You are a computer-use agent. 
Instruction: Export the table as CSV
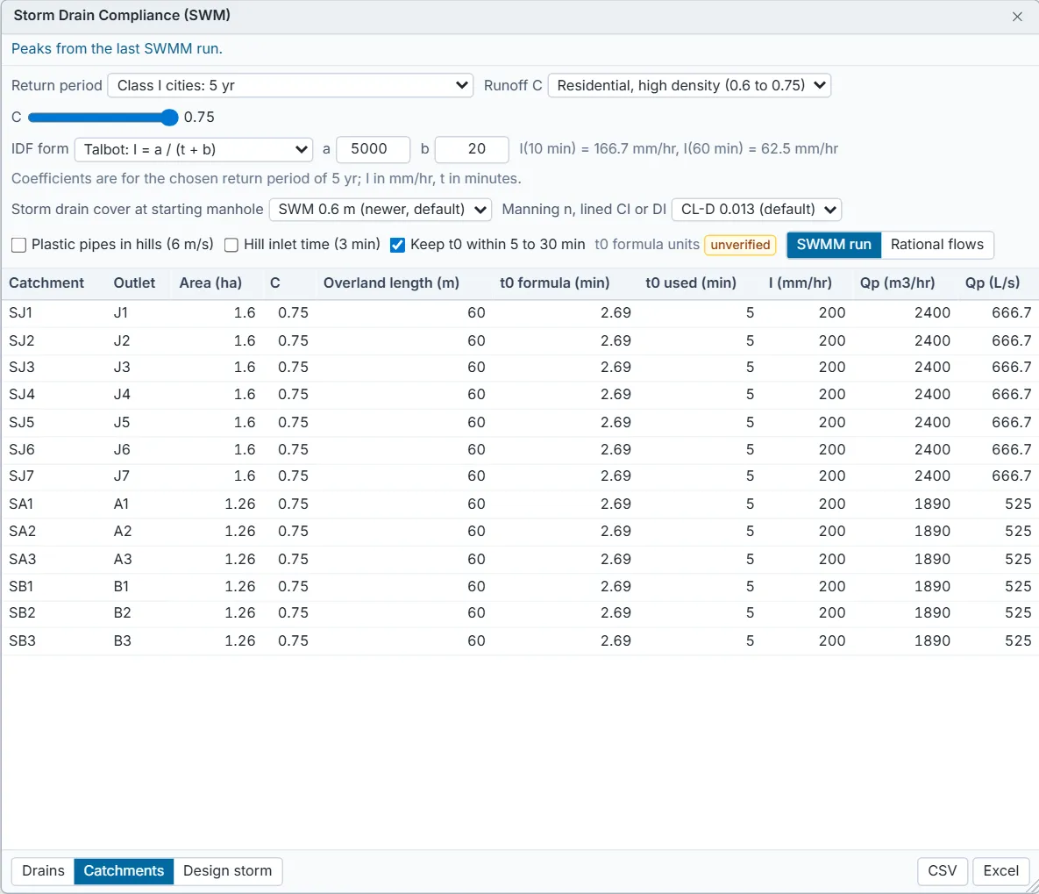(943, 871)
